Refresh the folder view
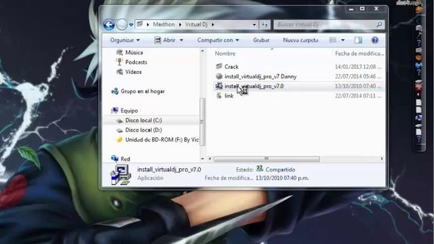The image size is (434, 244). 264,24
